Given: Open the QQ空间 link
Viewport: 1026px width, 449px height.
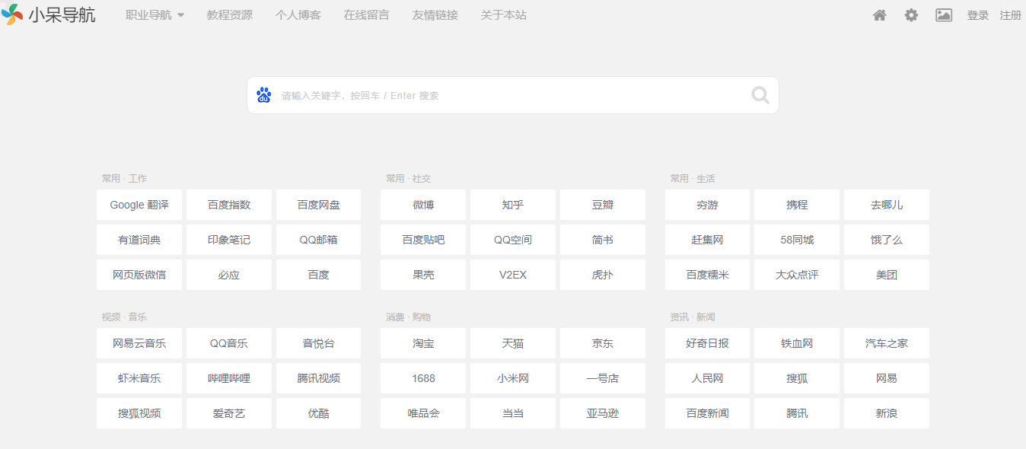Looking at the screenshot, I should click(x=513, y=240).
